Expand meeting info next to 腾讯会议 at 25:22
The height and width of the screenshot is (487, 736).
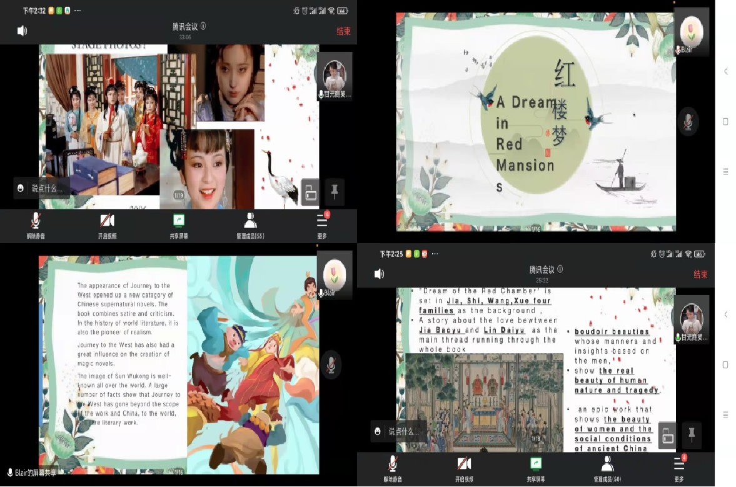coord(560,269)
